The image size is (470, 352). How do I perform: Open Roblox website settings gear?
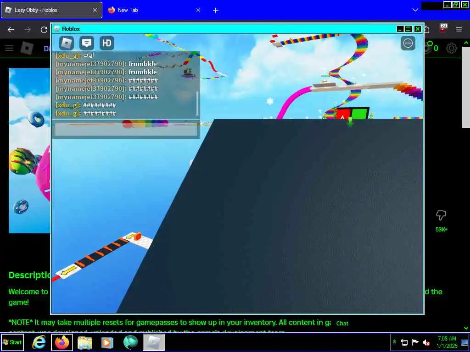pyautogui.click(x=452, y=48)
